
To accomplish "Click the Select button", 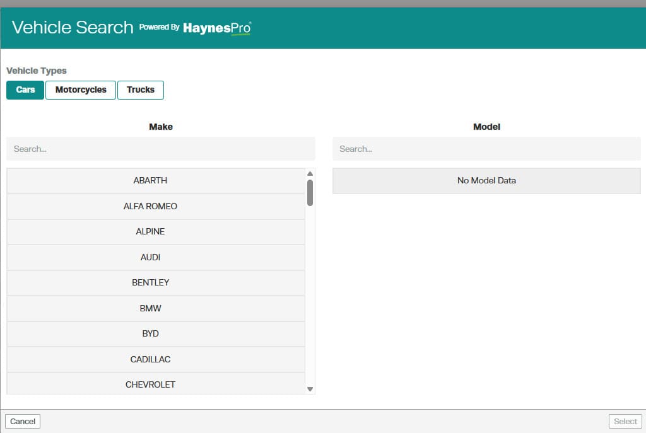I will [625, 421].
